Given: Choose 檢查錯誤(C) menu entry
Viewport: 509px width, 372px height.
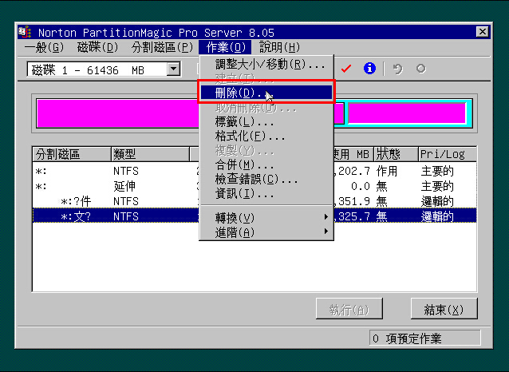Looking at the screenshot, I should click(266, 179).
